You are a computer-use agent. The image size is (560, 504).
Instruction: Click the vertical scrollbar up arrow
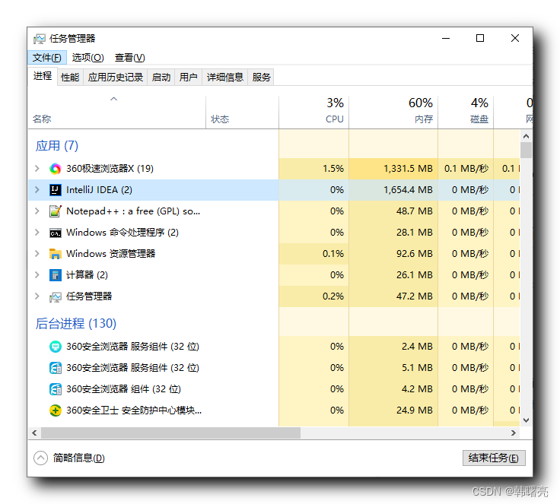pyautogui.click(x=526, y=136)
